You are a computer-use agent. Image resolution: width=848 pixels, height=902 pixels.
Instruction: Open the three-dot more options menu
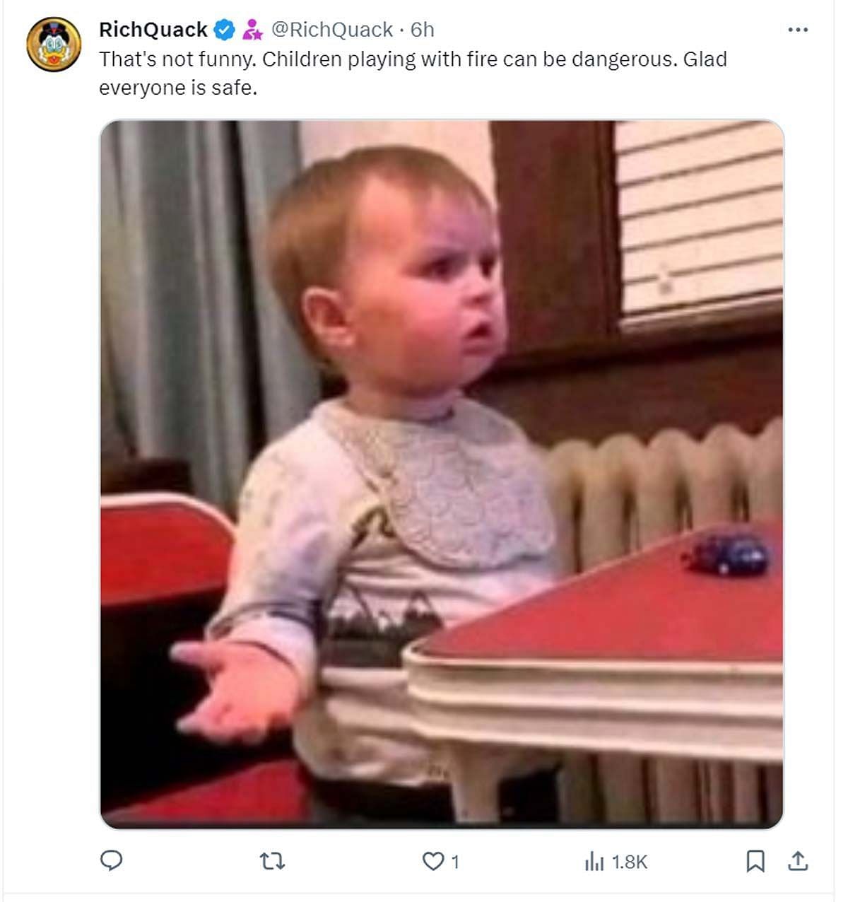coord(797,30)
